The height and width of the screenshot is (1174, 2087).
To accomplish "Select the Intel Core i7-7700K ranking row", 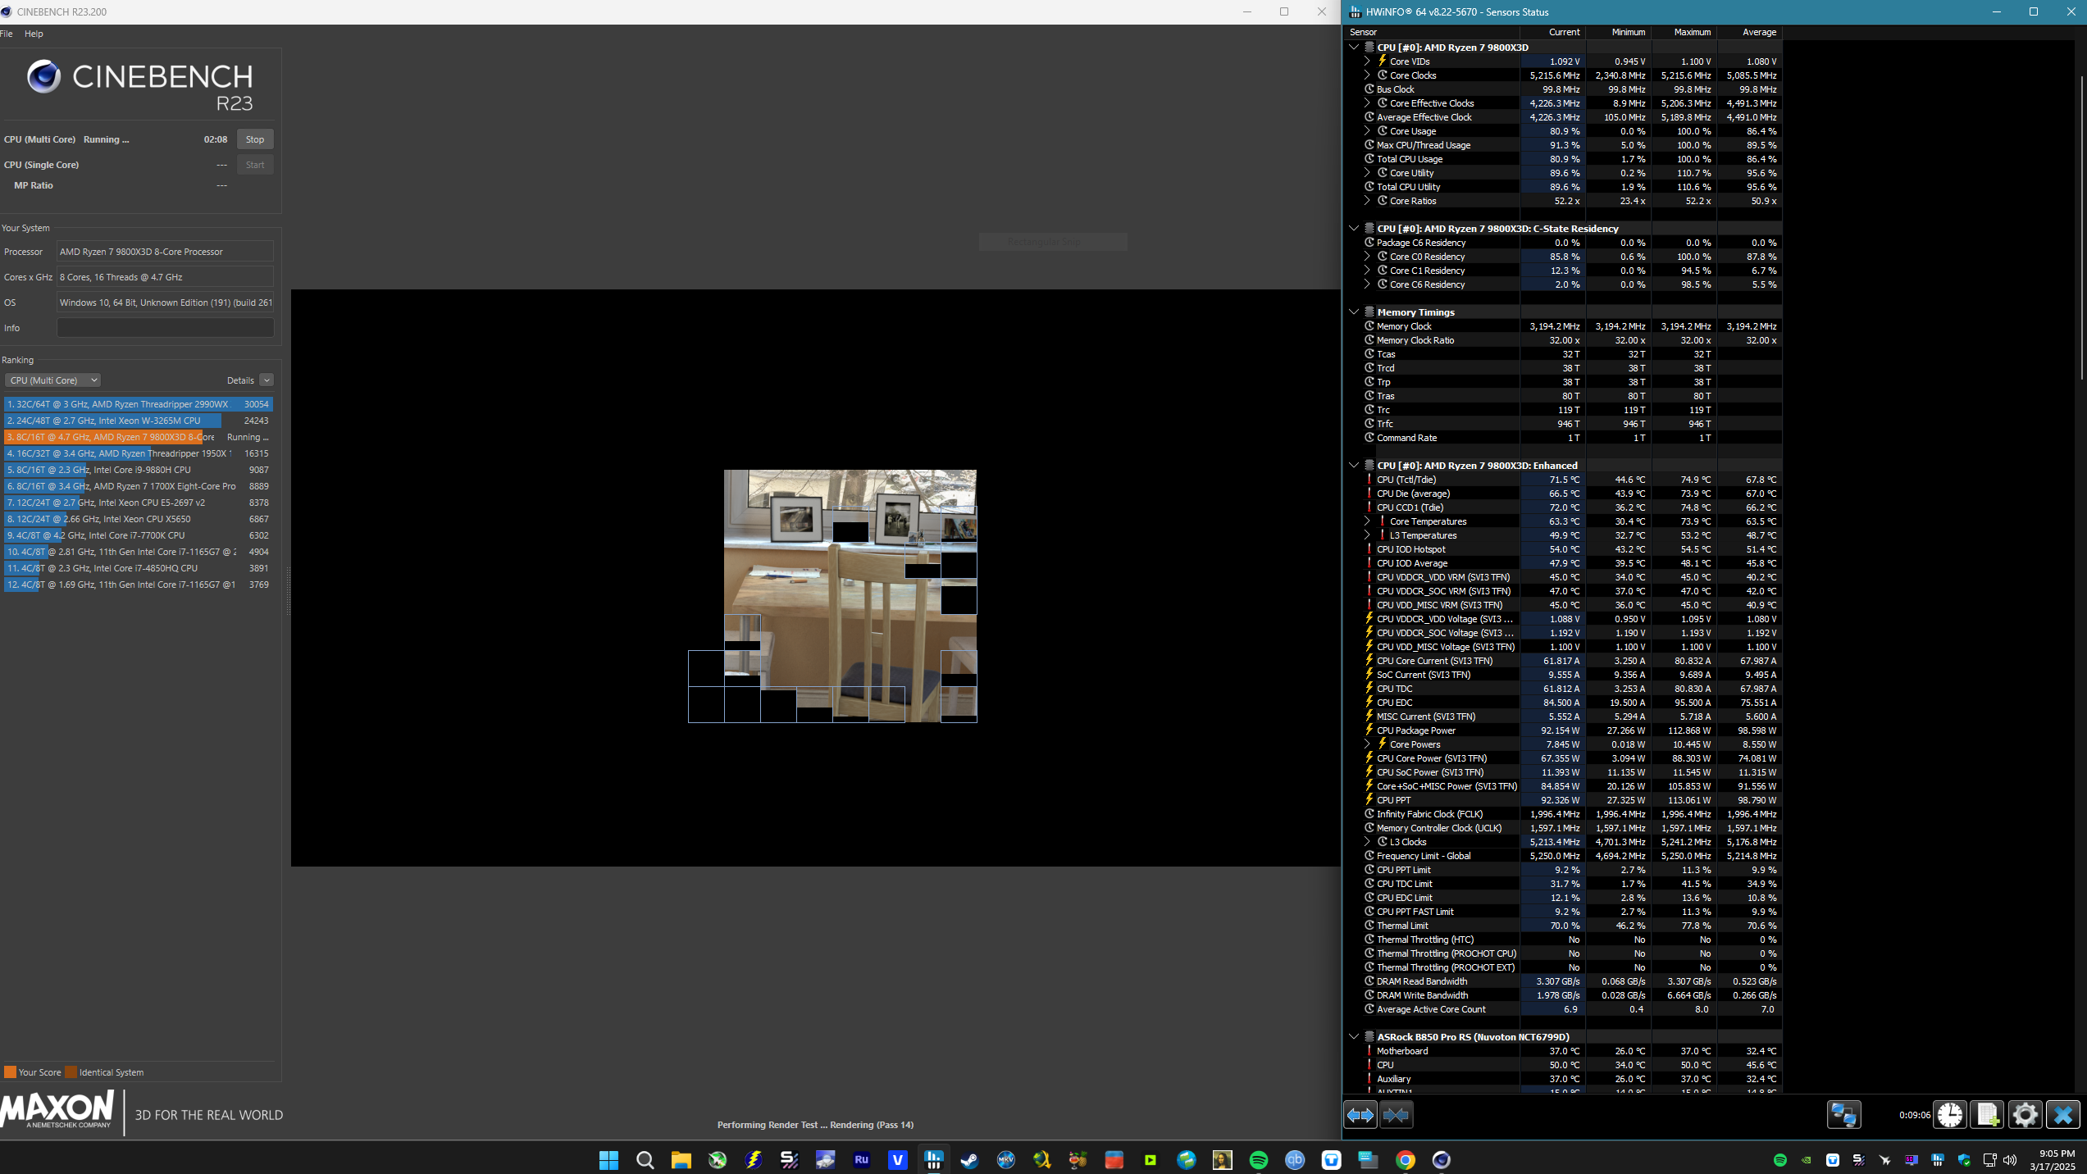I will point(138,535).
